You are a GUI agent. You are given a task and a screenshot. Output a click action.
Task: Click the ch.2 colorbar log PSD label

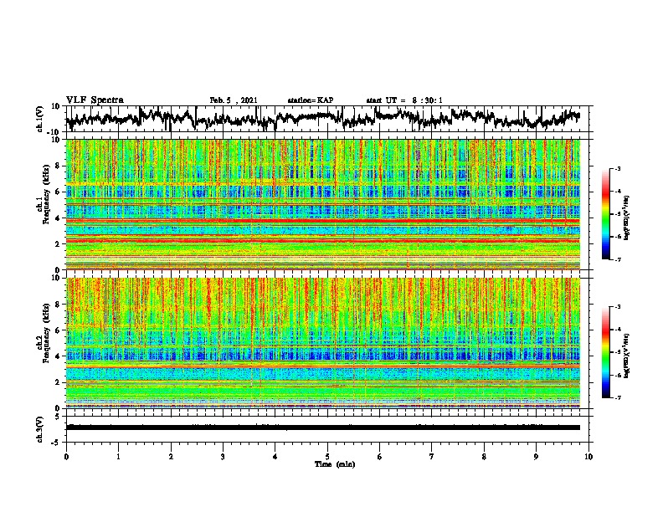click(627, 356)
